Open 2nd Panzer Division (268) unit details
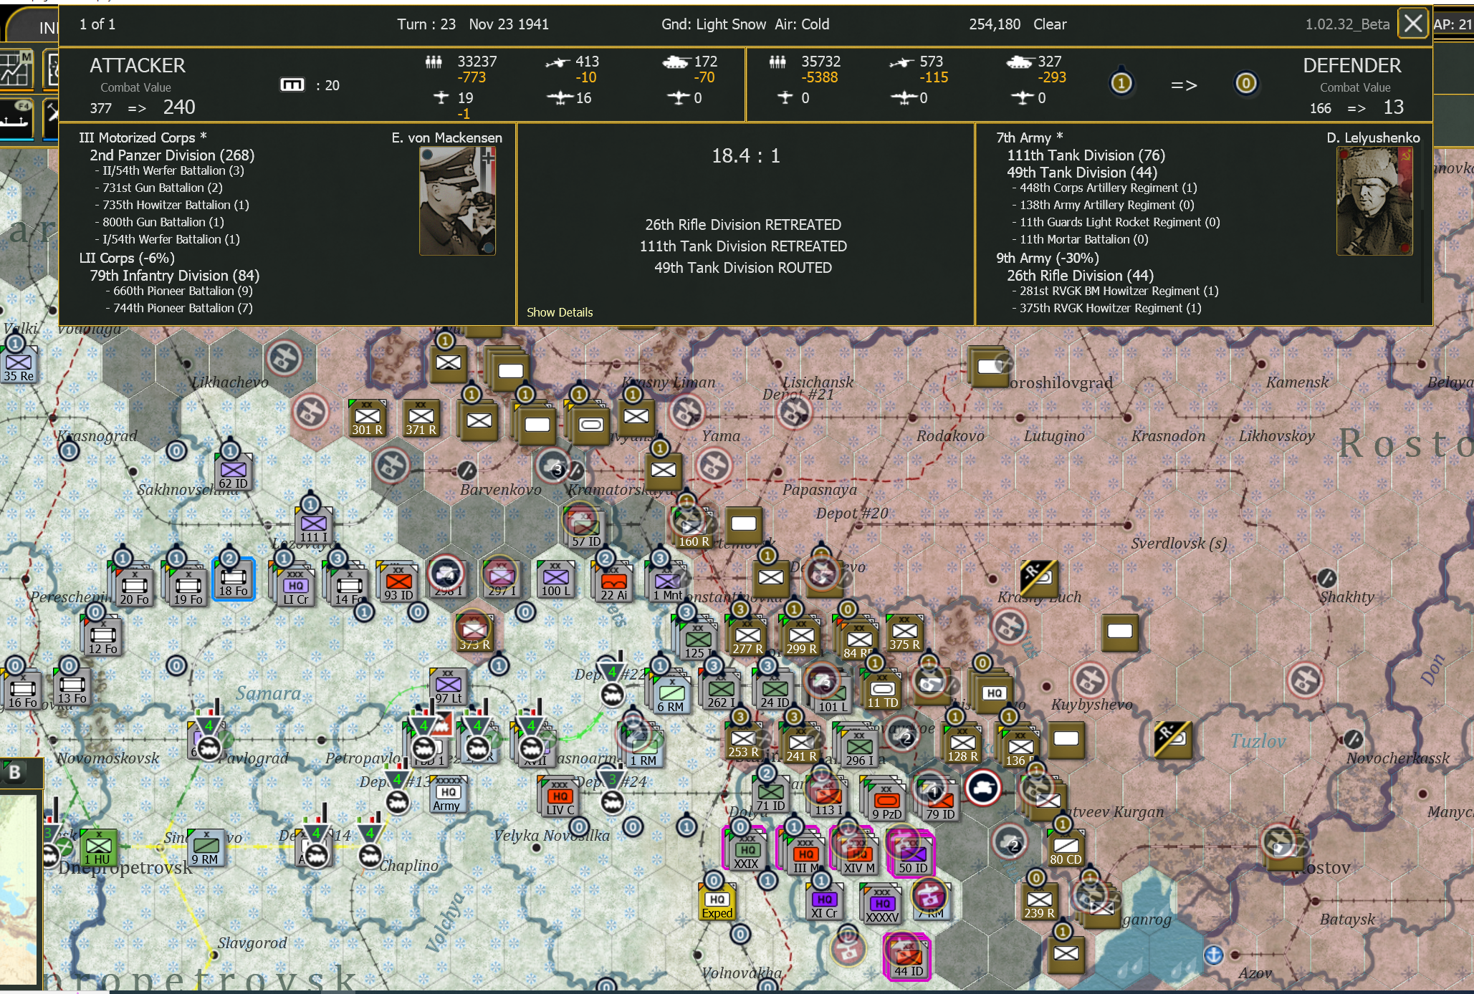Image resolution: width=1474 pixels, height=994 pixels. point(172,155)
